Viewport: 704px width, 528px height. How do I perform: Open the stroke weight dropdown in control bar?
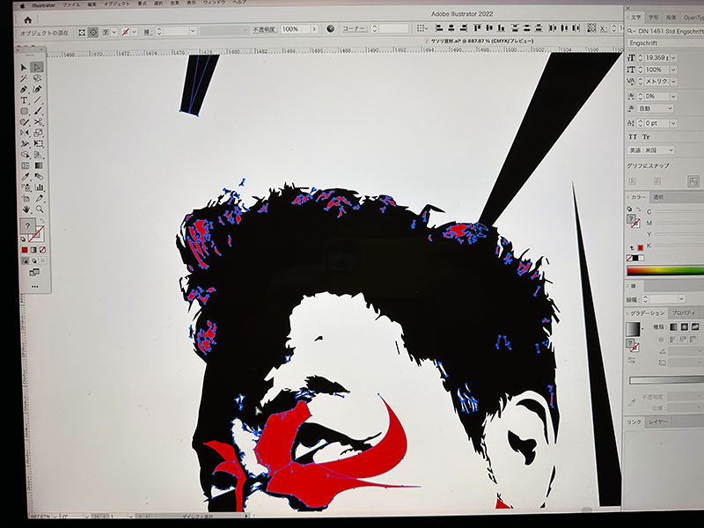[x=193, y=31]
